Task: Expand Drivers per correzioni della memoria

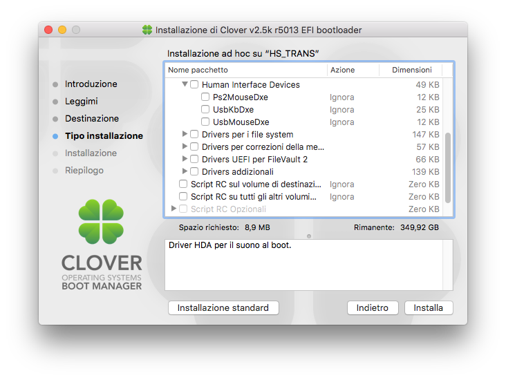Action: click(x=185, y=146)
